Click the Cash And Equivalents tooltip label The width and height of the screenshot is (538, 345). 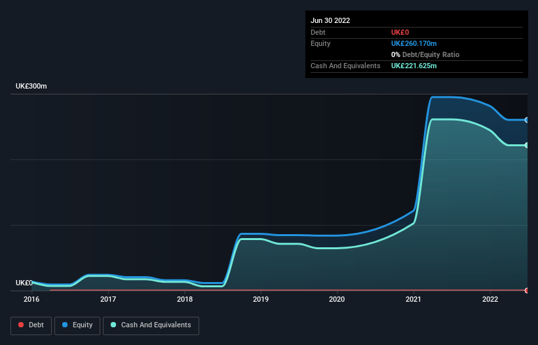click(345, 66)
